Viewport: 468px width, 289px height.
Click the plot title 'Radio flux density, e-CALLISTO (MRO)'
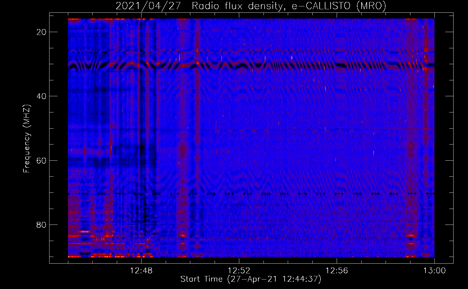(x=289, y=6)
